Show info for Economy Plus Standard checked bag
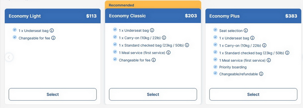Screen dimensions: 303x108 (x=287, y=53)
